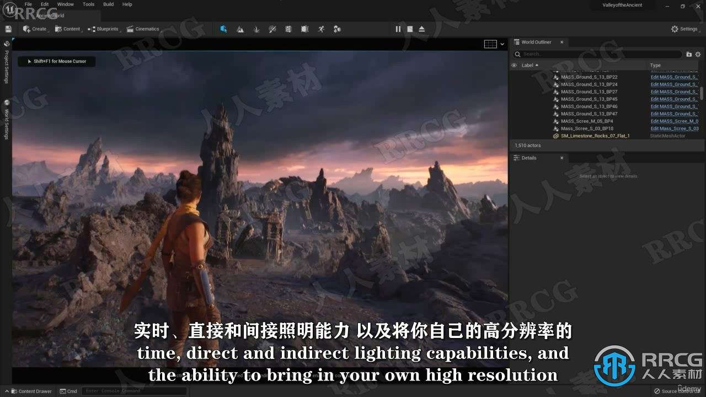This screenshot has width=706, height=397.
Task: Open the Build menu
Action: coord(109,4)
